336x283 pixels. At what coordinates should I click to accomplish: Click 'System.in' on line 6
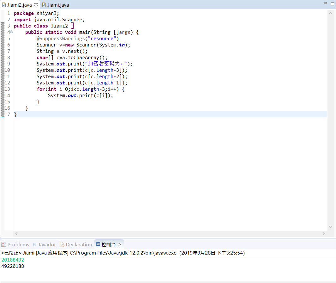tap(112, 45)
